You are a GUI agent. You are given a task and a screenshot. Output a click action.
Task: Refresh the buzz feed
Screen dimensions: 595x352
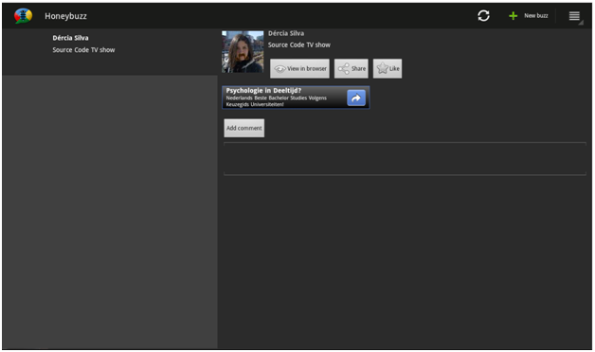(x=483, y=16)
